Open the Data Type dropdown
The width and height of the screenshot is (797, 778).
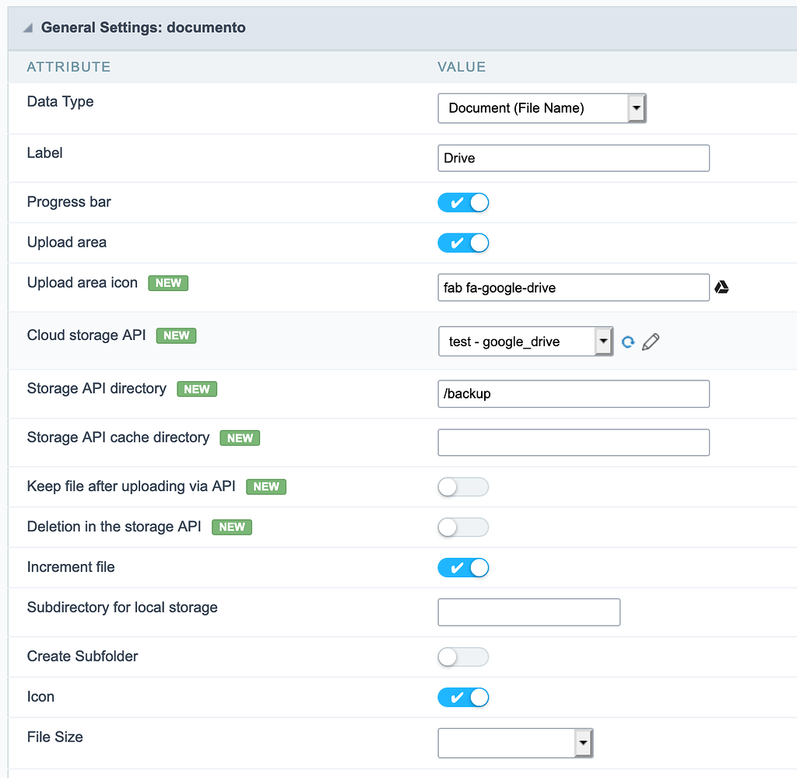pos(542,108)
